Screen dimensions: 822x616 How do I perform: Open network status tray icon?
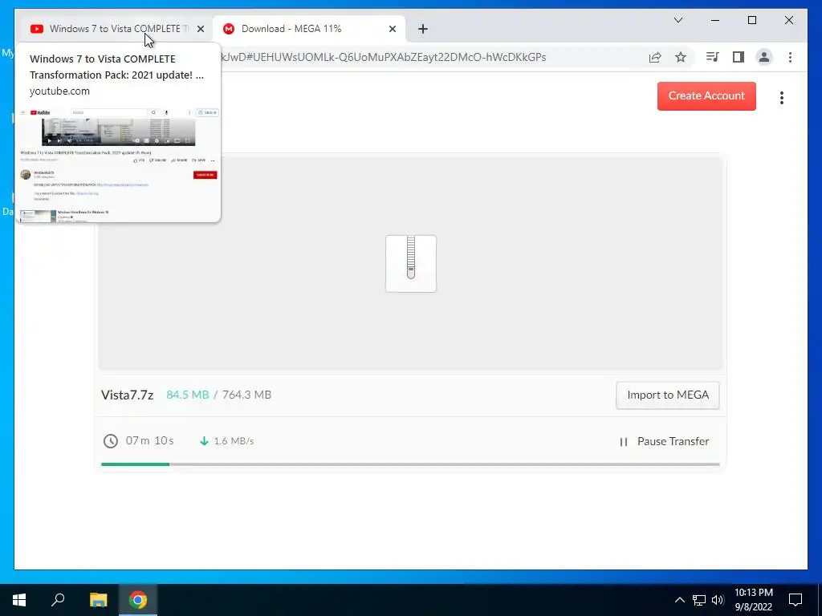click(x=699, y=600)
